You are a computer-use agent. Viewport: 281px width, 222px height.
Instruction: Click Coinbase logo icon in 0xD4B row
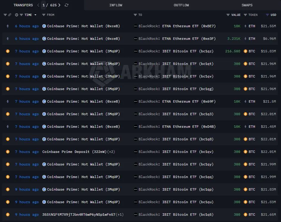point(44,127)
